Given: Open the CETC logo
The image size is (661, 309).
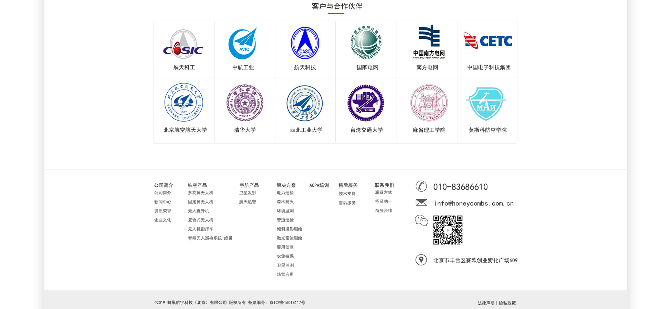Looking at the screenshot, I should pos(487,41).
